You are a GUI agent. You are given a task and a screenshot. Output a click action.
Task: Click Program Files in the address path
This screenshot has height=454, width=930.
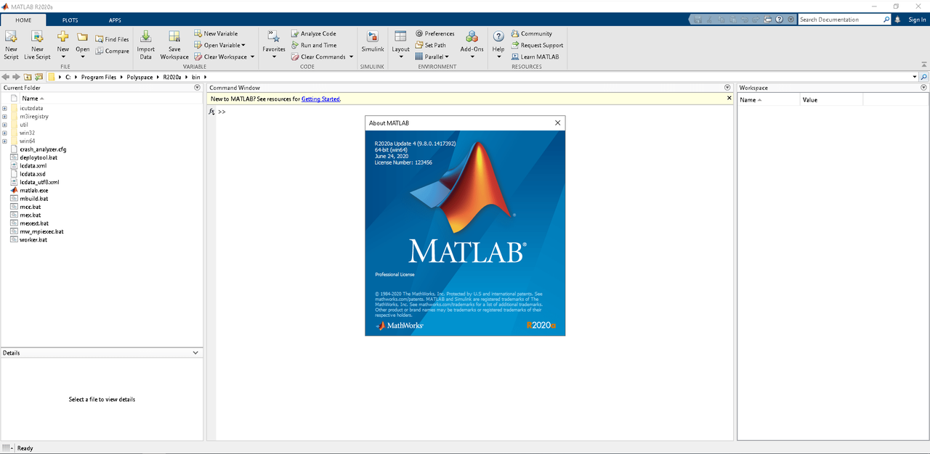click(99, 77)
